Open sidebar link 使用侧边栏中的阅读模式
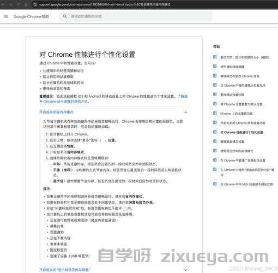 tap(237, 151)
